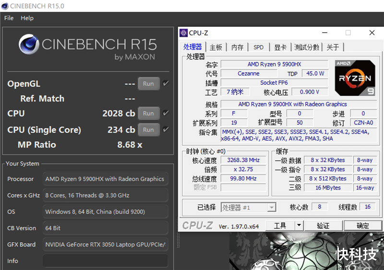Click the CB Version field showing 64 Bit
Image resolution: width=384 pixels, height=270 pixels.
pos(106,228)
